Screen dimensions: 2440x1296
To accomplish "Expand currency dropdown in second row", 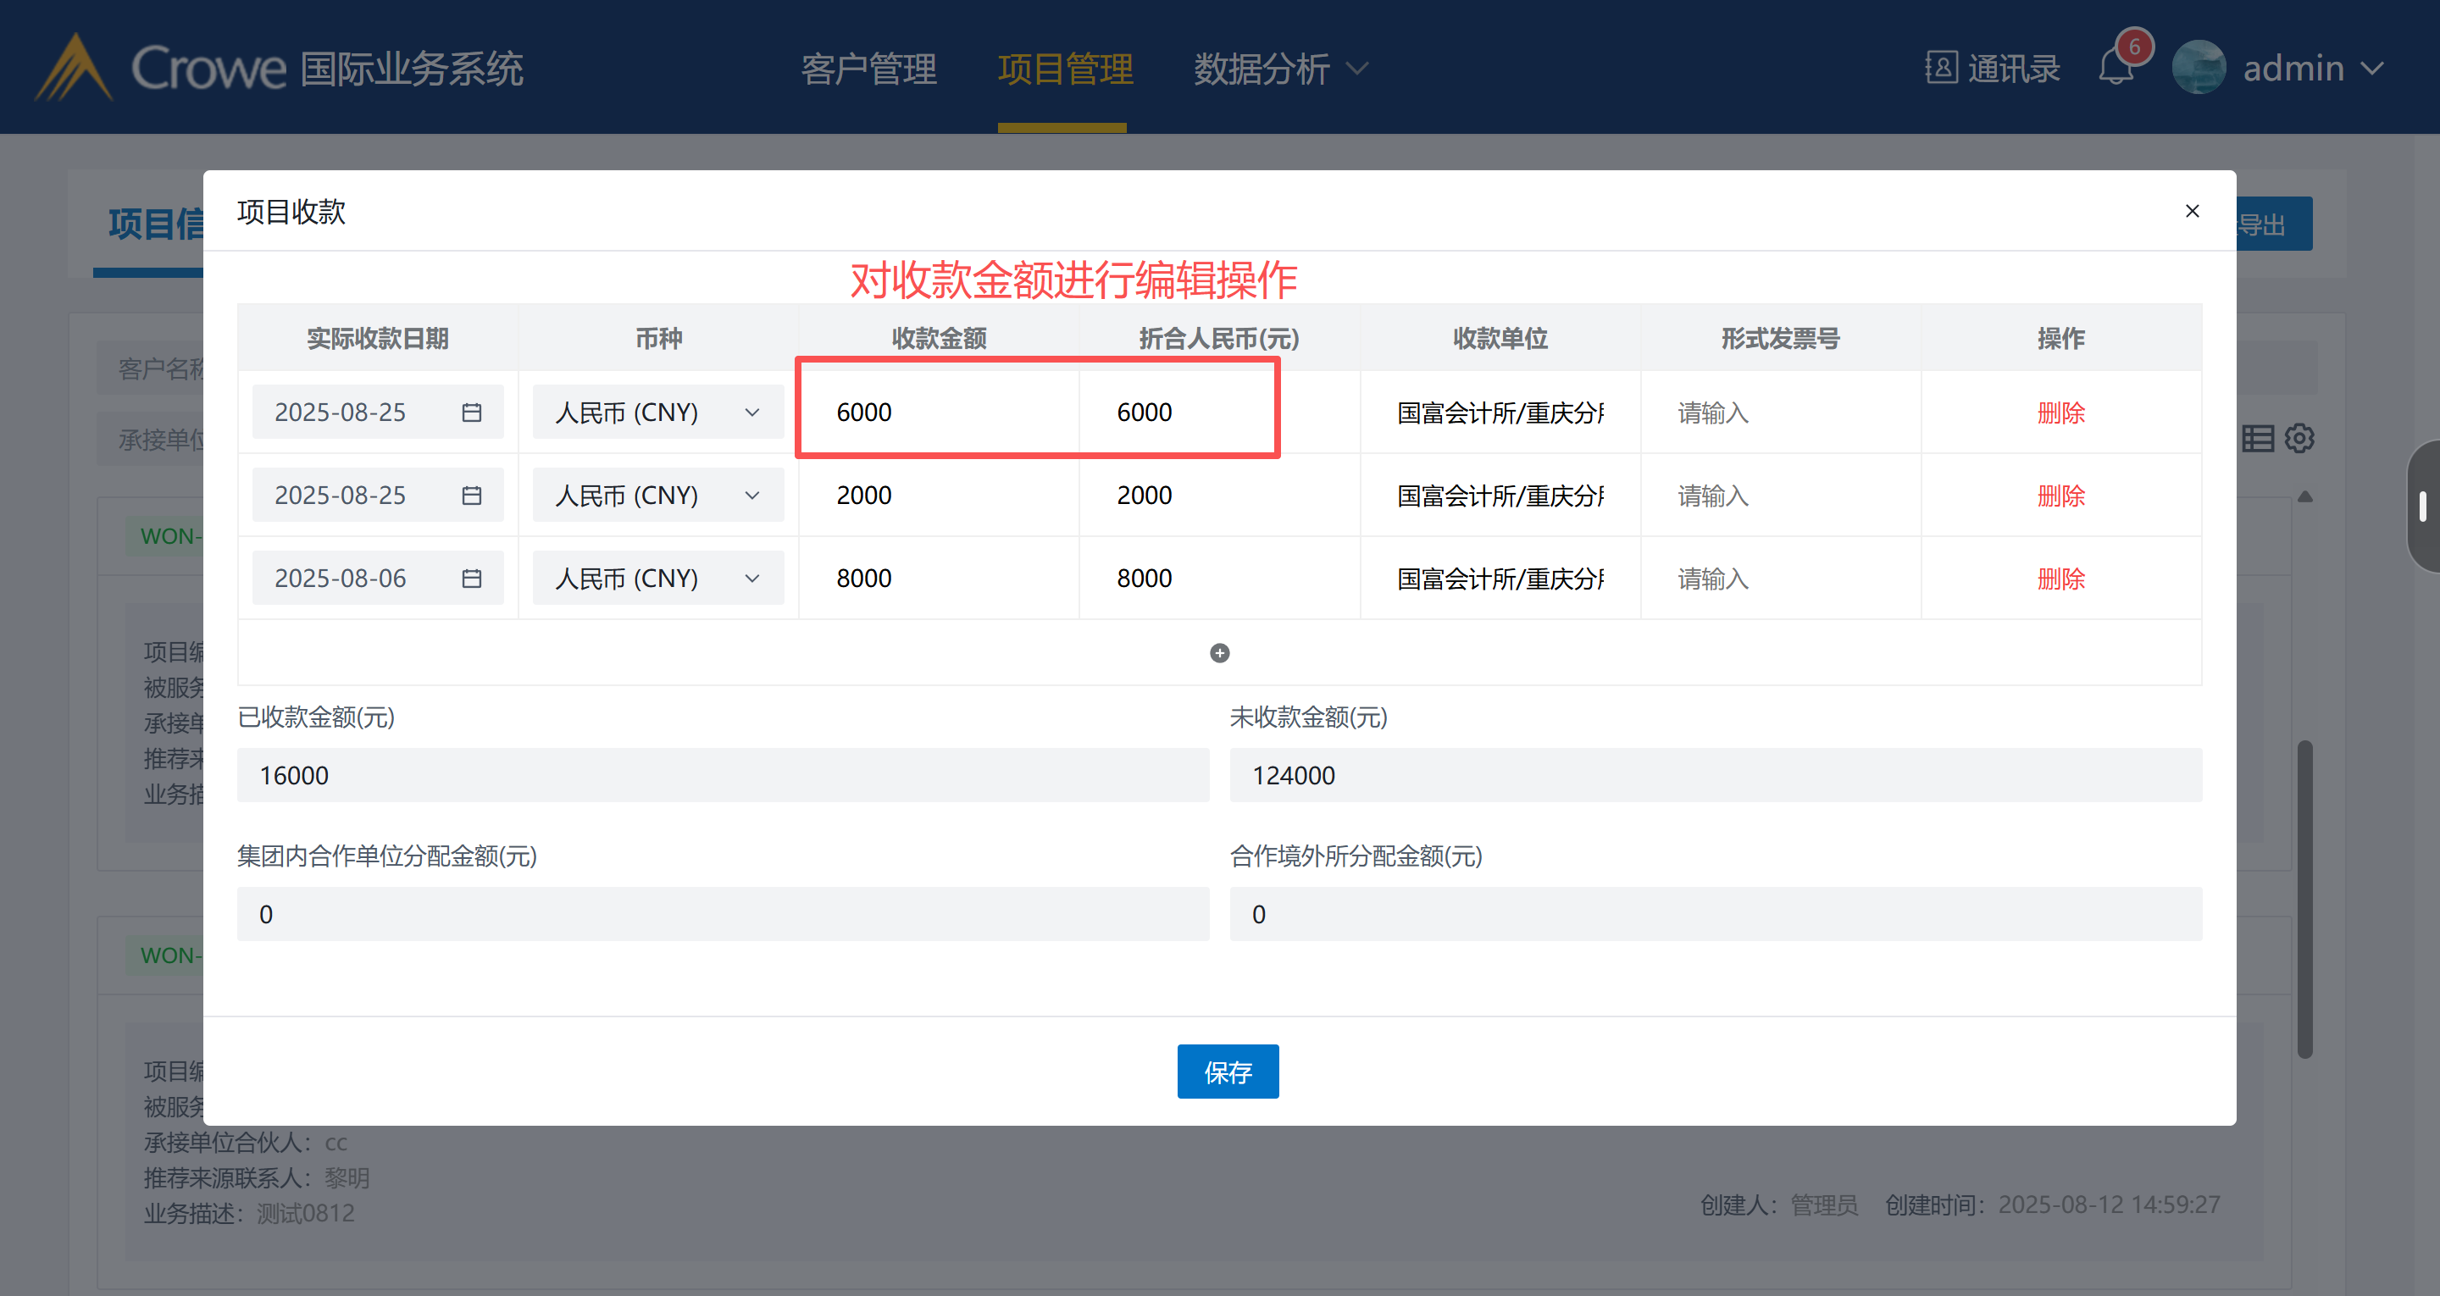I will point(752,496).
